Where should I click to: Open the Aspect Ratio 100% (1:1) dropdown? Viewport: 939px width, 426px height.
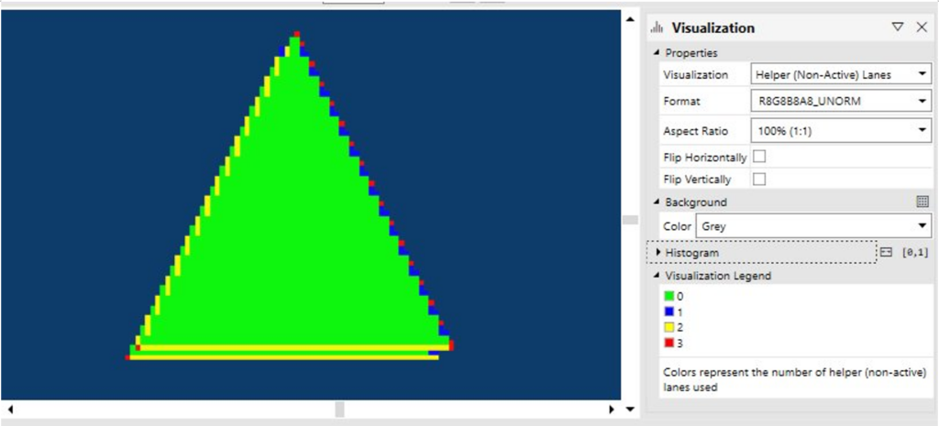pos(841,131)
